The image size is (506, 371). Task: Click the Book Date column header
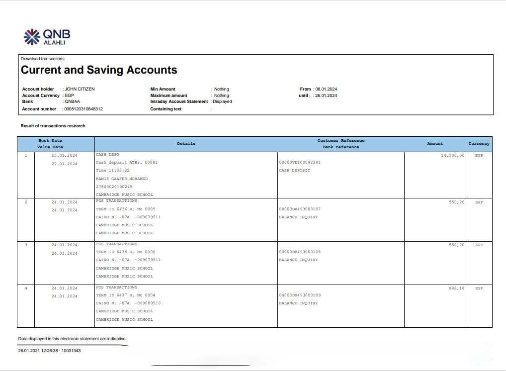coord(50,140)
